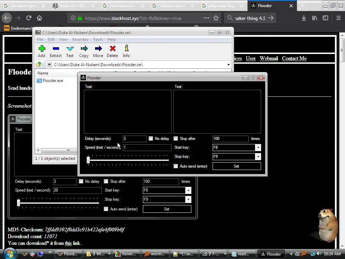Click the Delay seconds field in Flooder app
The height and width of the screenshot is (259, 345).
pos(134,139)
